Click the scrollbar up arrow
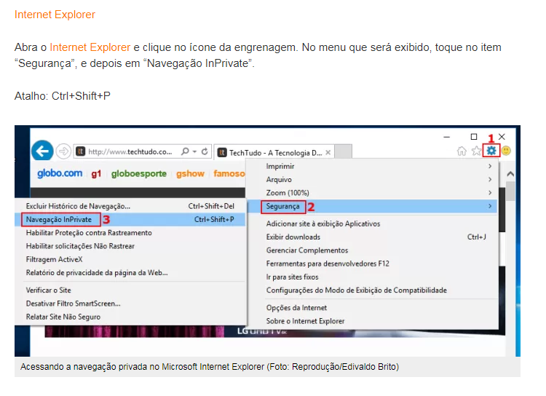Image resolution: width=546 pixels, height=396 pixels. pyautogui.click(x=510, y=173)
